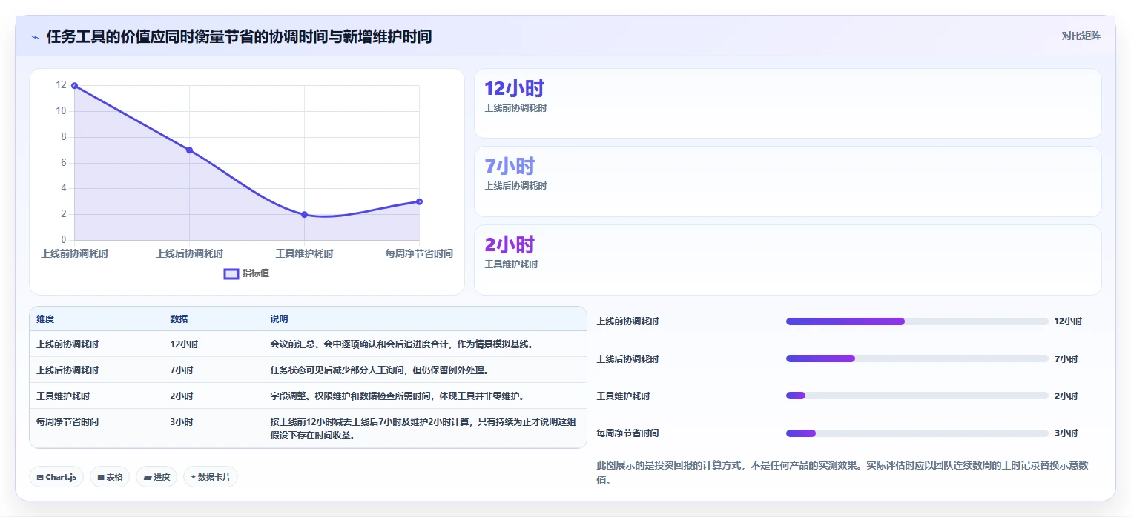This screenshot has height=517, width=1131.
Task: Click the description starting 字段调整
Action: (398, 396)
